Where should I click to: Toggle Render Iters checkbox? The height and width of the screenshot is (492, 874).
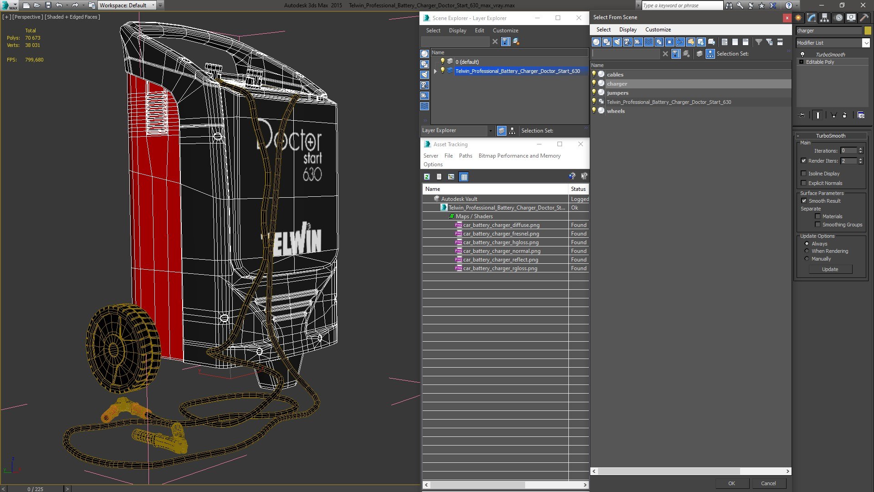point(803,161)
